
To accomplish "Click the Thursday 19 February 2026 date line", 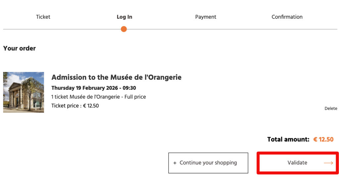I will [x=94, y=88].
